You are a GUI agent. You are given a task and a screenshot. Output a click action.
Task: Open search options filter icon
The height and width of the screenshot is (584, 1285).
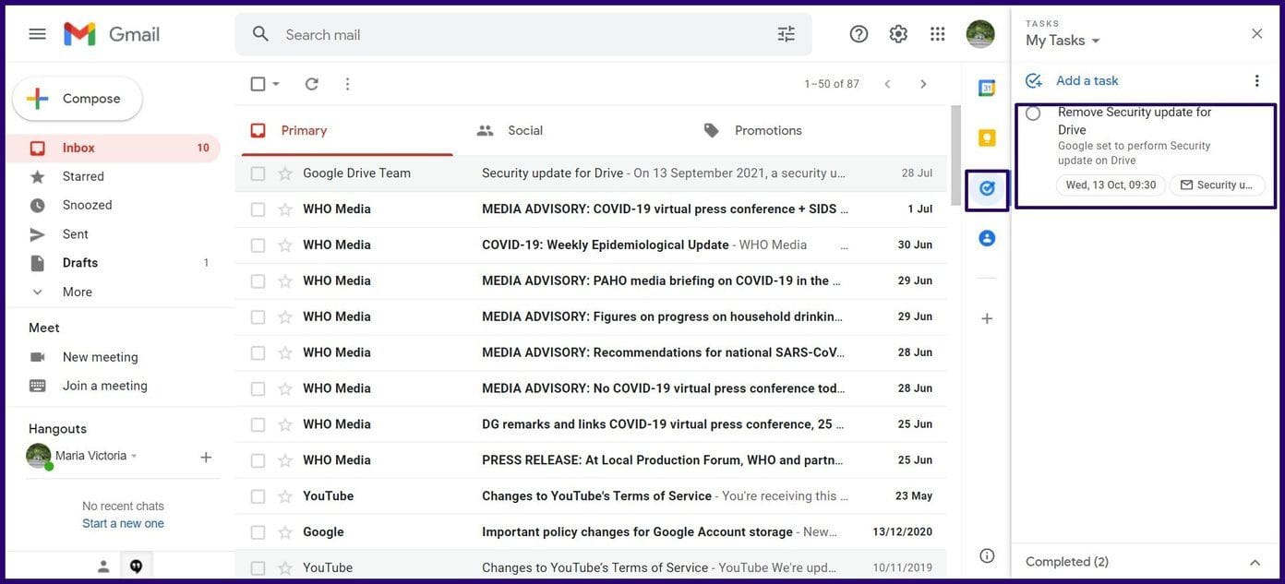[x=786, y=34]
